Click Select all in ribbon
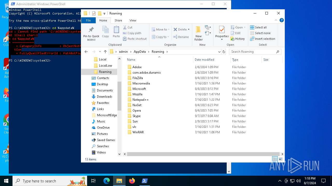332x186 pixels. (258, 27)
